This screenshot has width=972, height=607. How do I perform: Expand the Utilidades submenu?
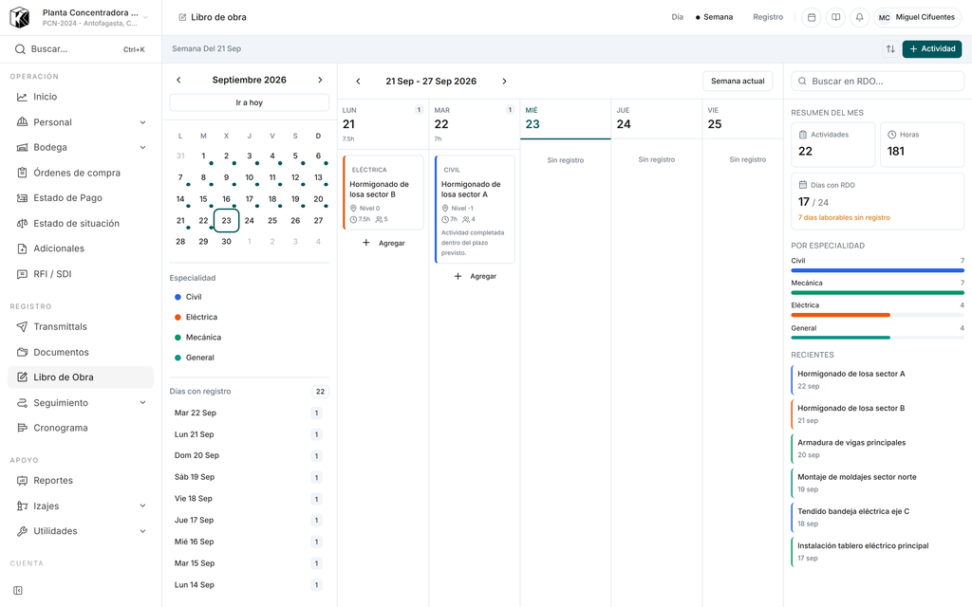142,531
